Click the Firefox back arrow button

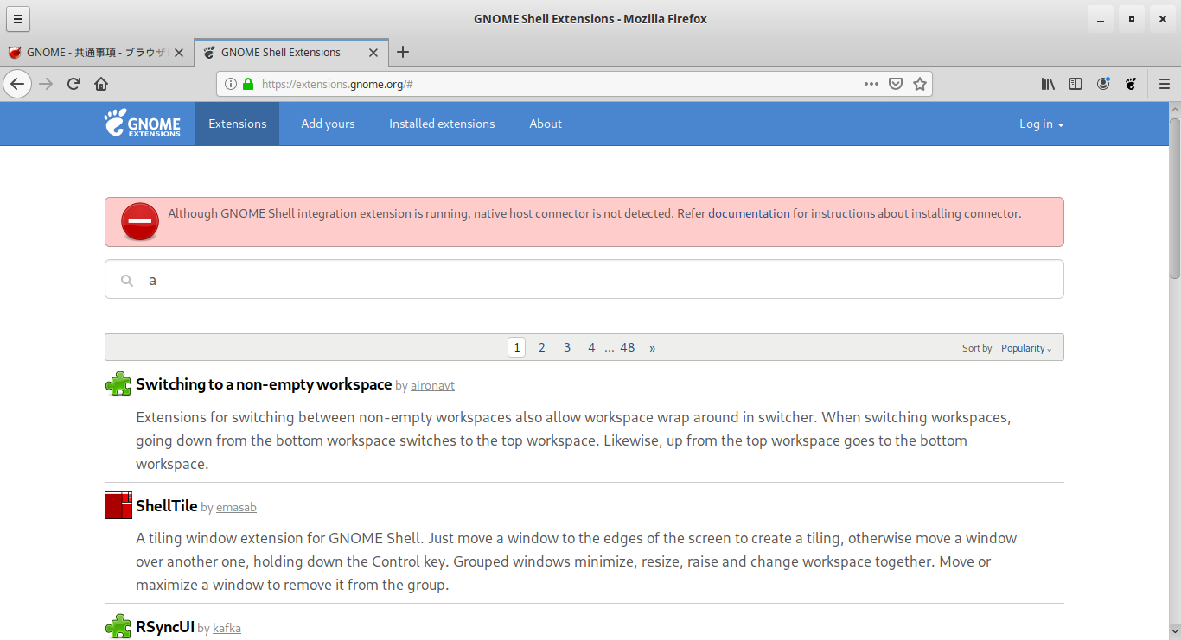pyautogui.click(x=17, y=84)
